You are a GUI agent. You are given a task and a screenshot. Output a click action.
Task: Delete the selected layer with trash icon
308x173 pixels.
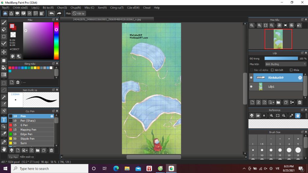click(300, 102)
